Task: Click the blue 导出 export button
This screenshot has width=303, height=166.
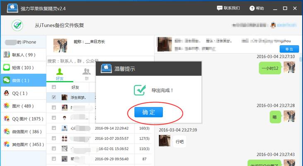Action: pyautogui.click(x=289, y=49)
